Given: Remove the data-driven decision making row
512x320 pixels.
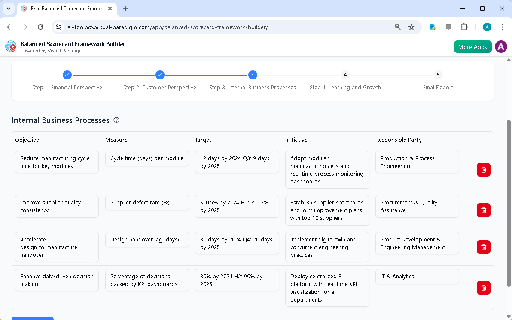Looking at the screenshot, I should [x=483, y=288].
